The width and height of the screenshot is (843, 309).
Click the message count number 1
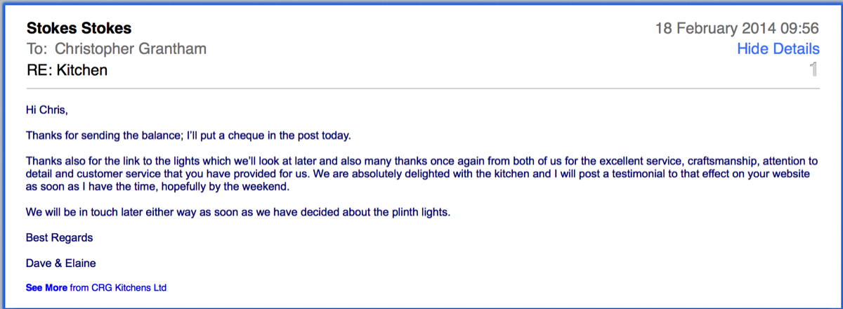813,70
